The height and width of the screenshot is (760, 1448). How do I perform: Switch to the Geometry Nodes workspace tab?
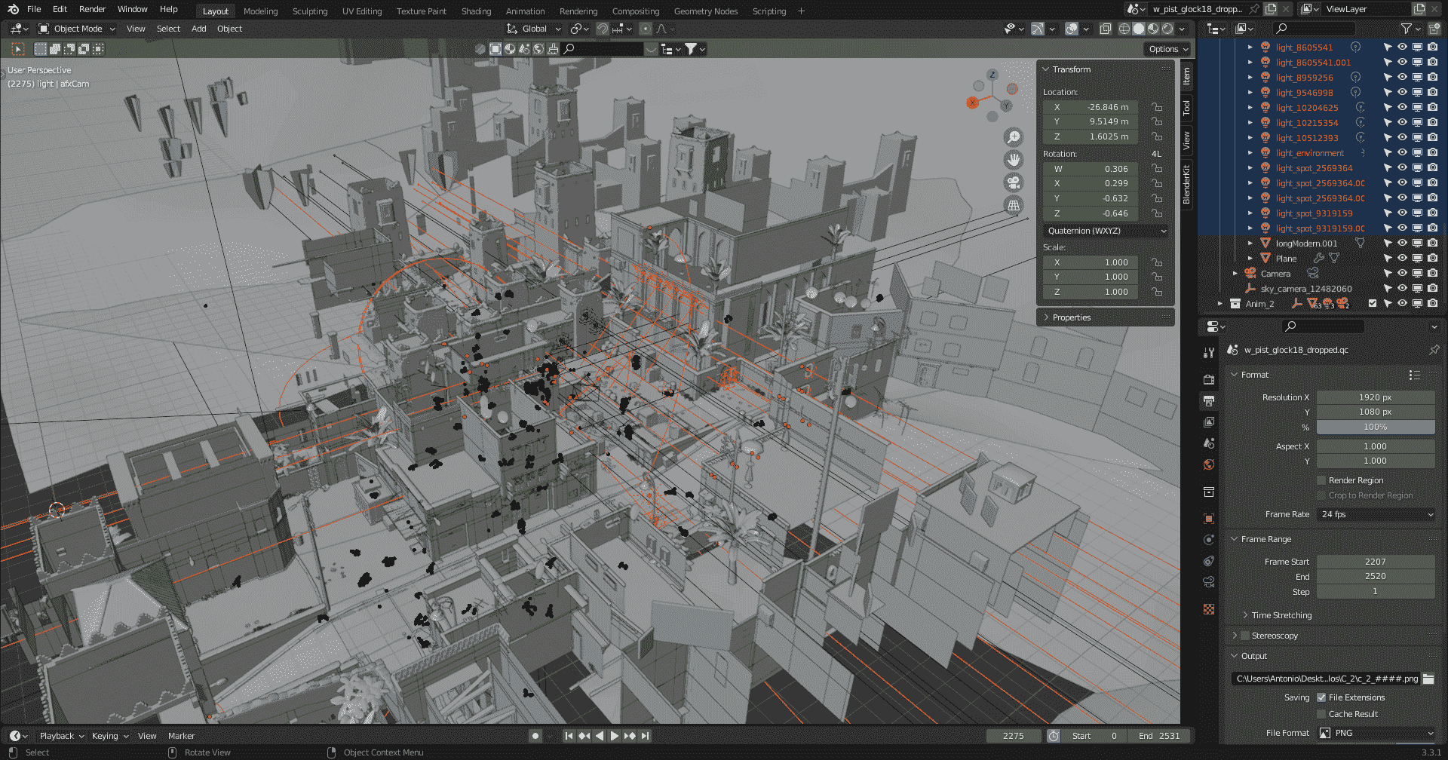tap(705, 11)
